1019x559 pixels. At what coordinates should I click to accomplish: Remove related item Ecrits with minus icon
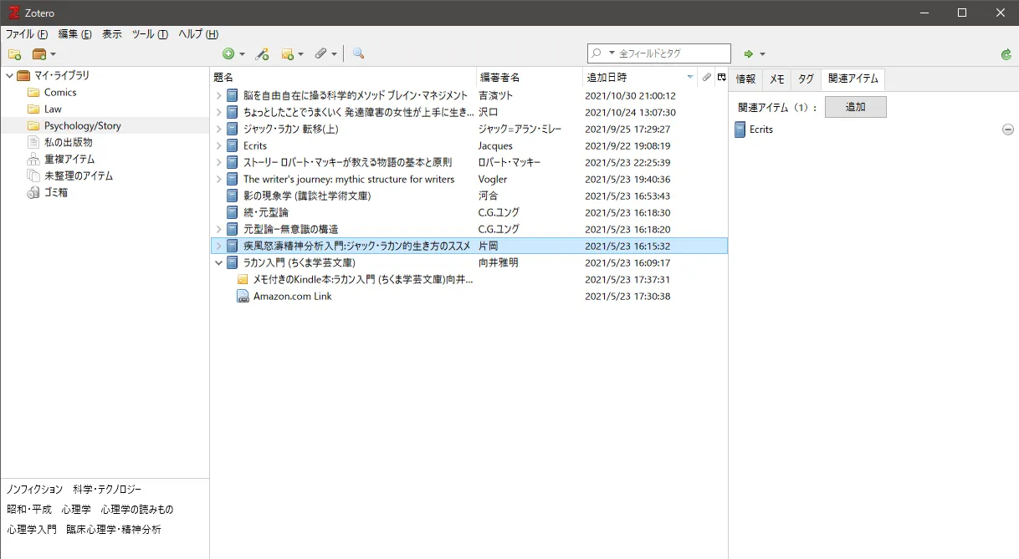(1007, 130)
